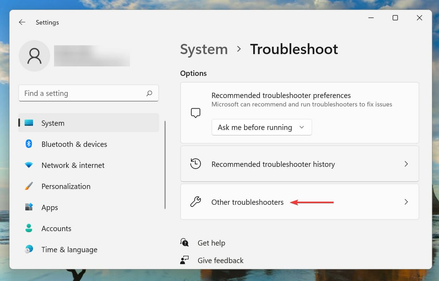Click the Apps icon in sidebar
439x281 pixels.
(29, 207)
